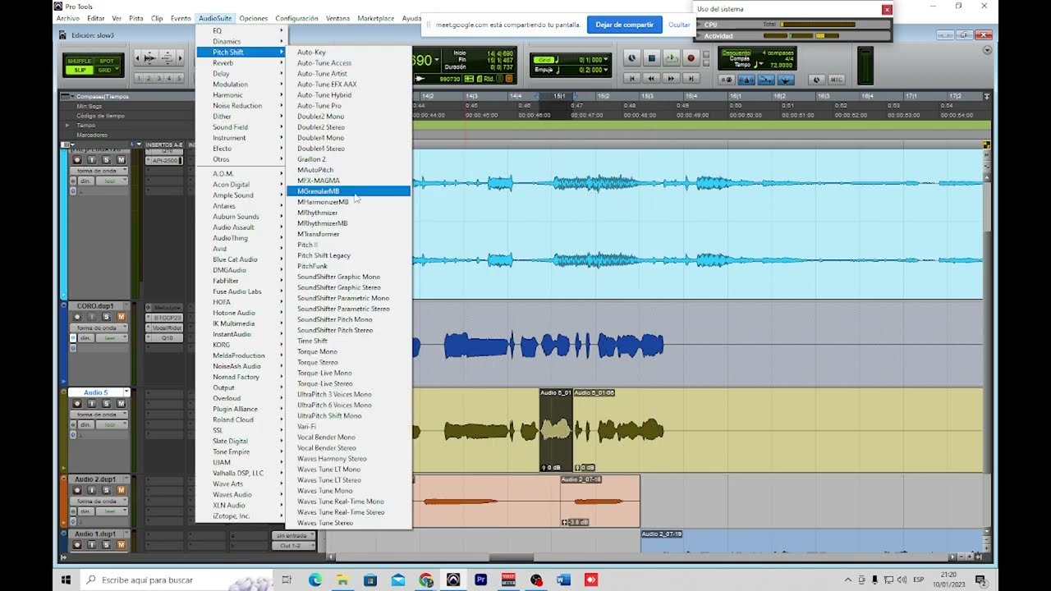Click the MIC button in transport
This screenshot has width=1051, height=591.
(x=836, y=80)
